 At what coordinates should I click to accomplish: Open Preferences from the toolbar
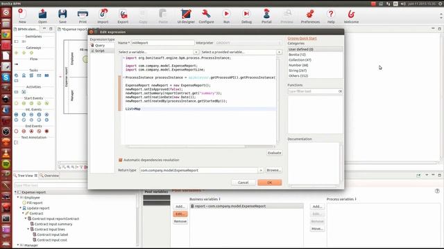pos(310,16)
